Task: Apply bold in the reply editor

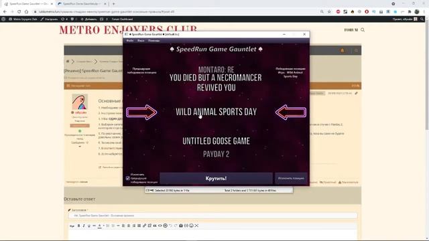Action: pos(78,226)
